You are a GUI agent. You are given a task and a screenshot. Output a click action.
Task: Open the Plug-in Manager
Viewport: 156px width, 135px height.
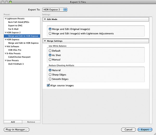(17, 130)
